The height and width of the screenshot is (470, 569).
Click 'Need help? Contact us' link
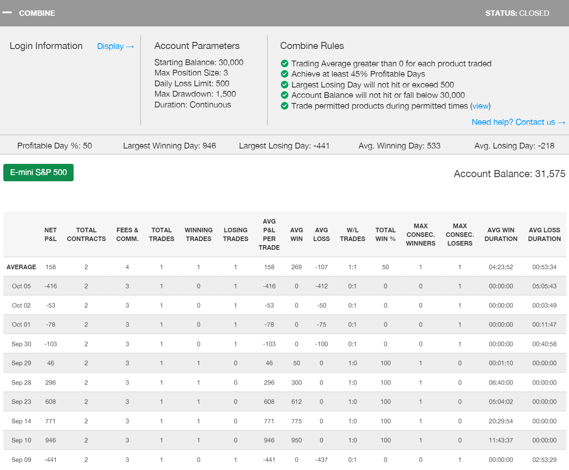tap(518, 122)
